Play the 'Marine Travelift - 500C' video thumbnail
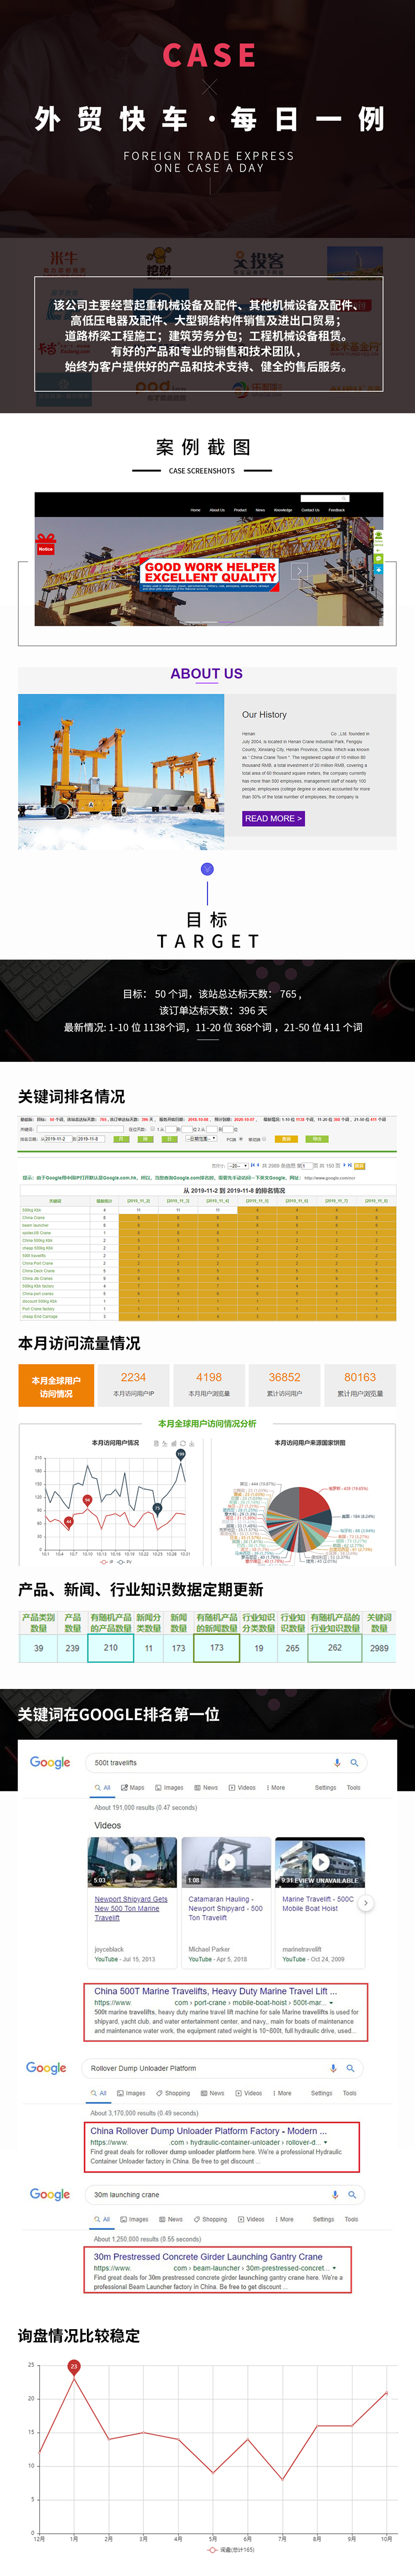 [x=320, y=1861]
